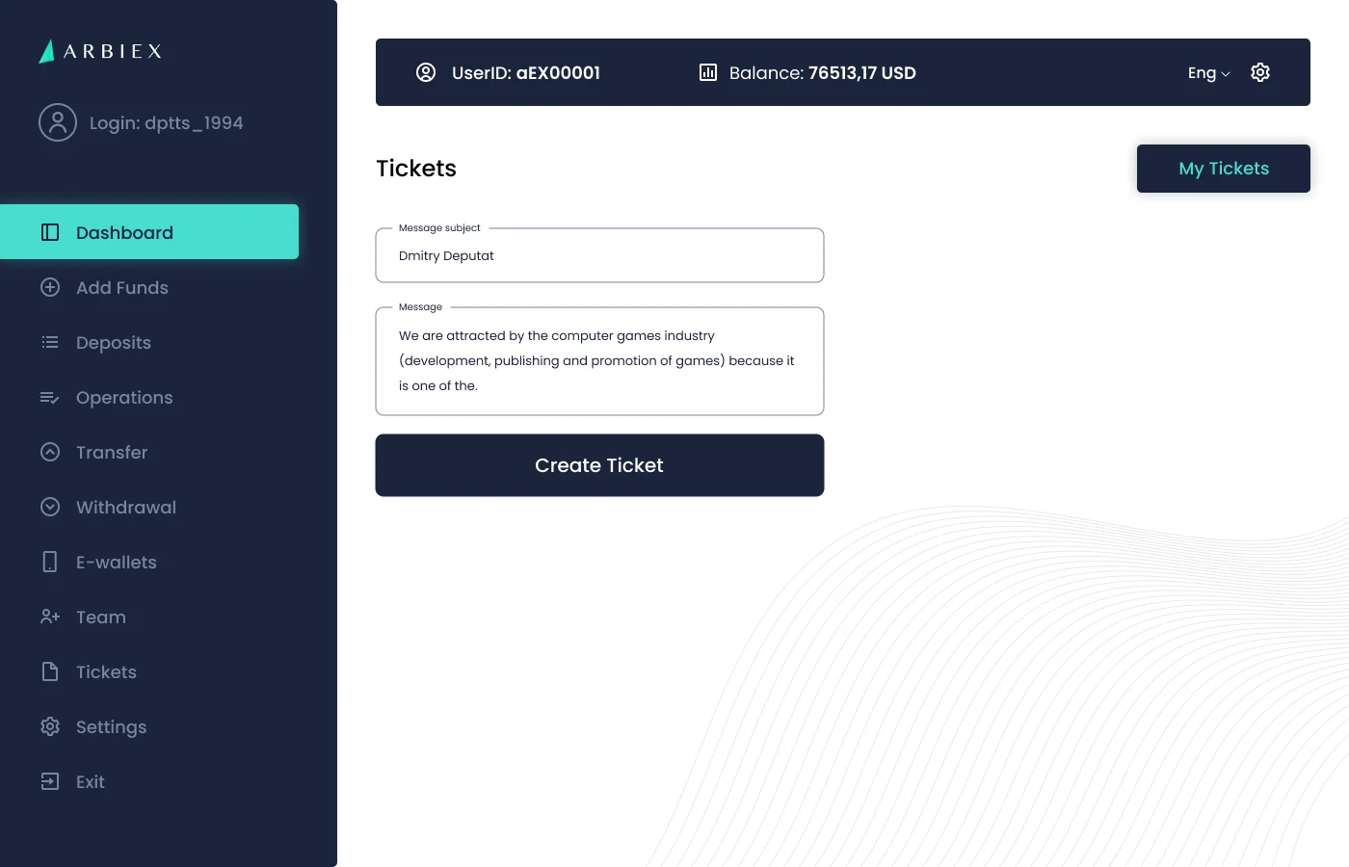Open My Tickets button

pyautogui.click(x=1224, y=169)
